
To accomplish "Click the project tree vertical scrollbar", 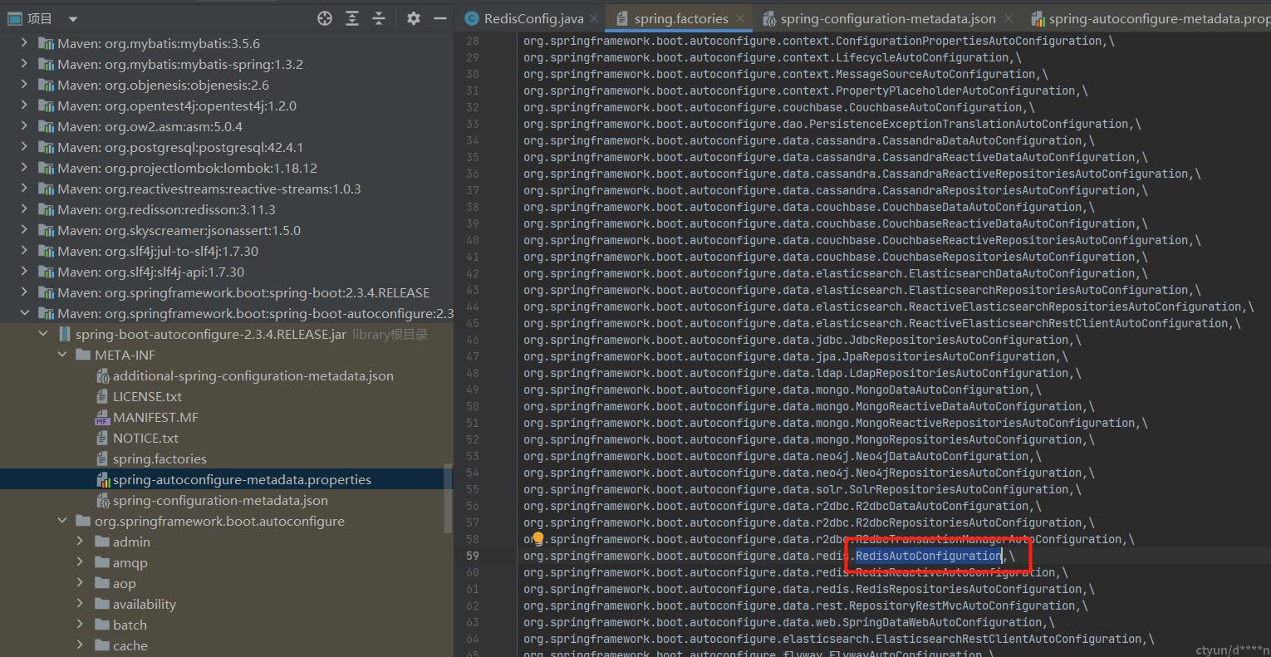I will pyautogui.click(x=449, y=498).
